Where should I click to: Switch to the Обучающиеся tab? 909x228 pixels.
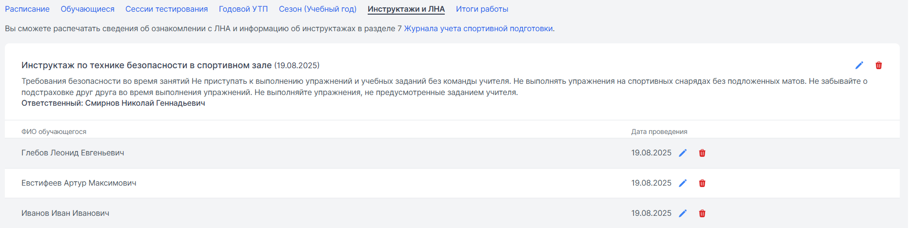[x=88, y=9]
